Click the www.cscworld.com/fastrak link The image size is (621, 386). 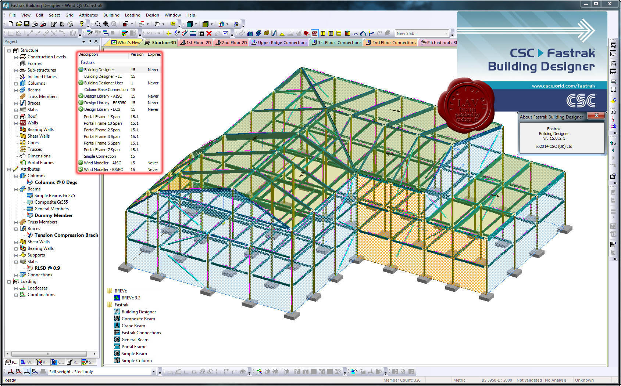pyautogui.click(x=563, y=86)
